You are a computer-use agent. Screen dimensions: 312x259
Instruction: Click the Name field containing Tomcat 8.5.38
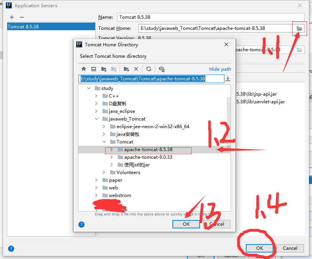[211, 17]
